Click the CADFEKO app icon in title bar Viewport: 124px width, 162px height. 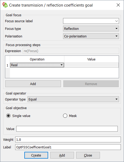5,5
